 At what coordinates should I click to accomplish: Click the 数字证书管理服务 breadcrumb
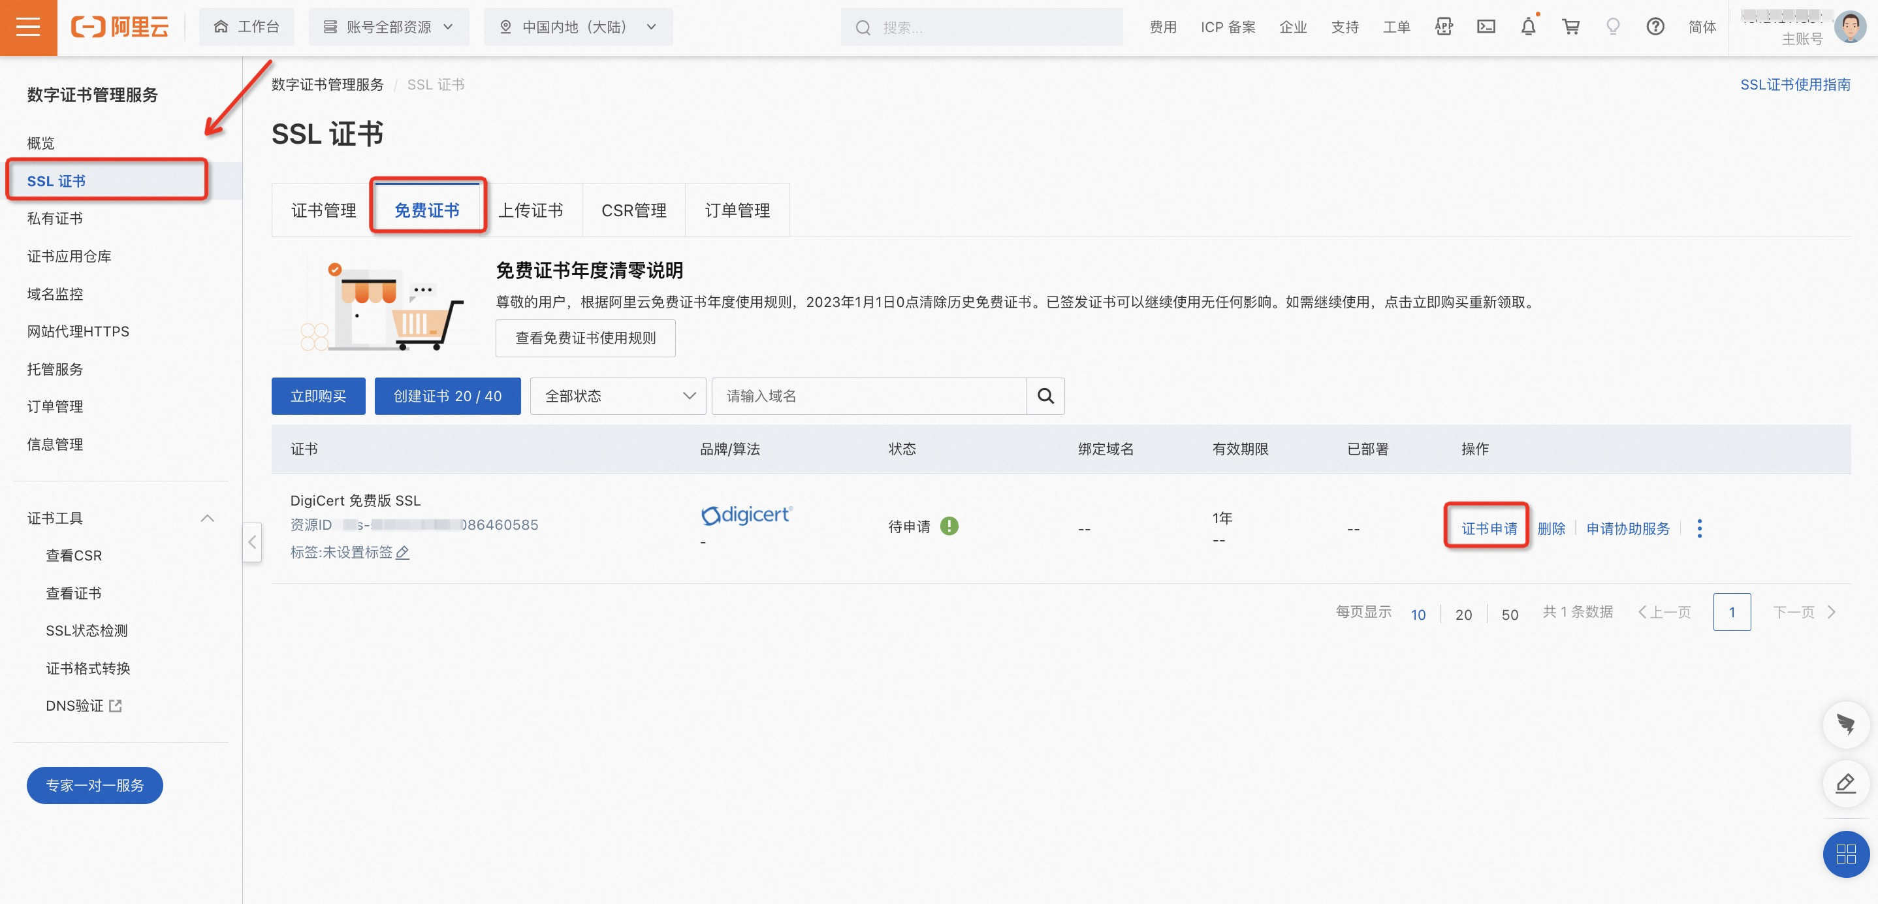point(327,84)
